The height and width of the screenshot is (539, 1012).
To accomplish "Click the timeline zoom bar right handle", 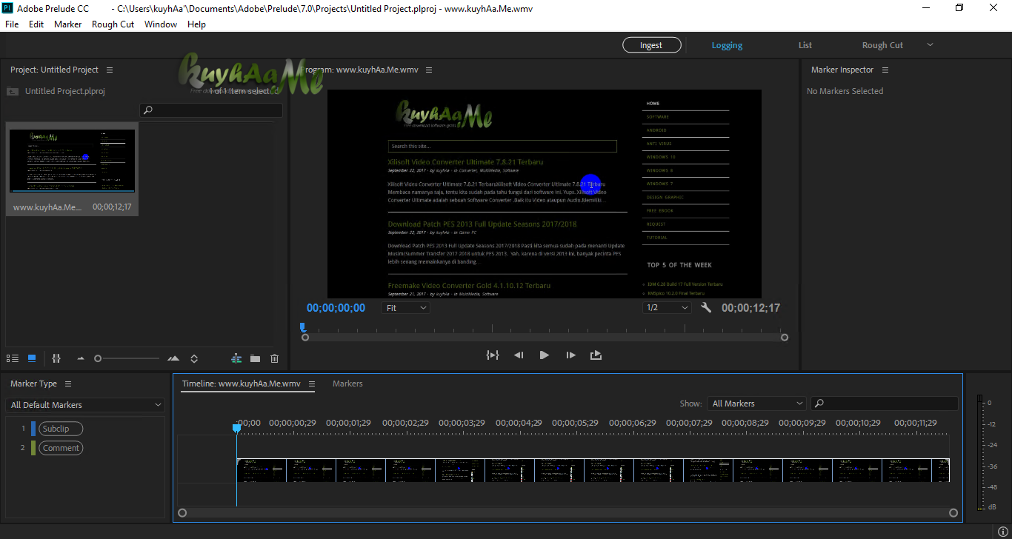I will [x=953, y=512].
